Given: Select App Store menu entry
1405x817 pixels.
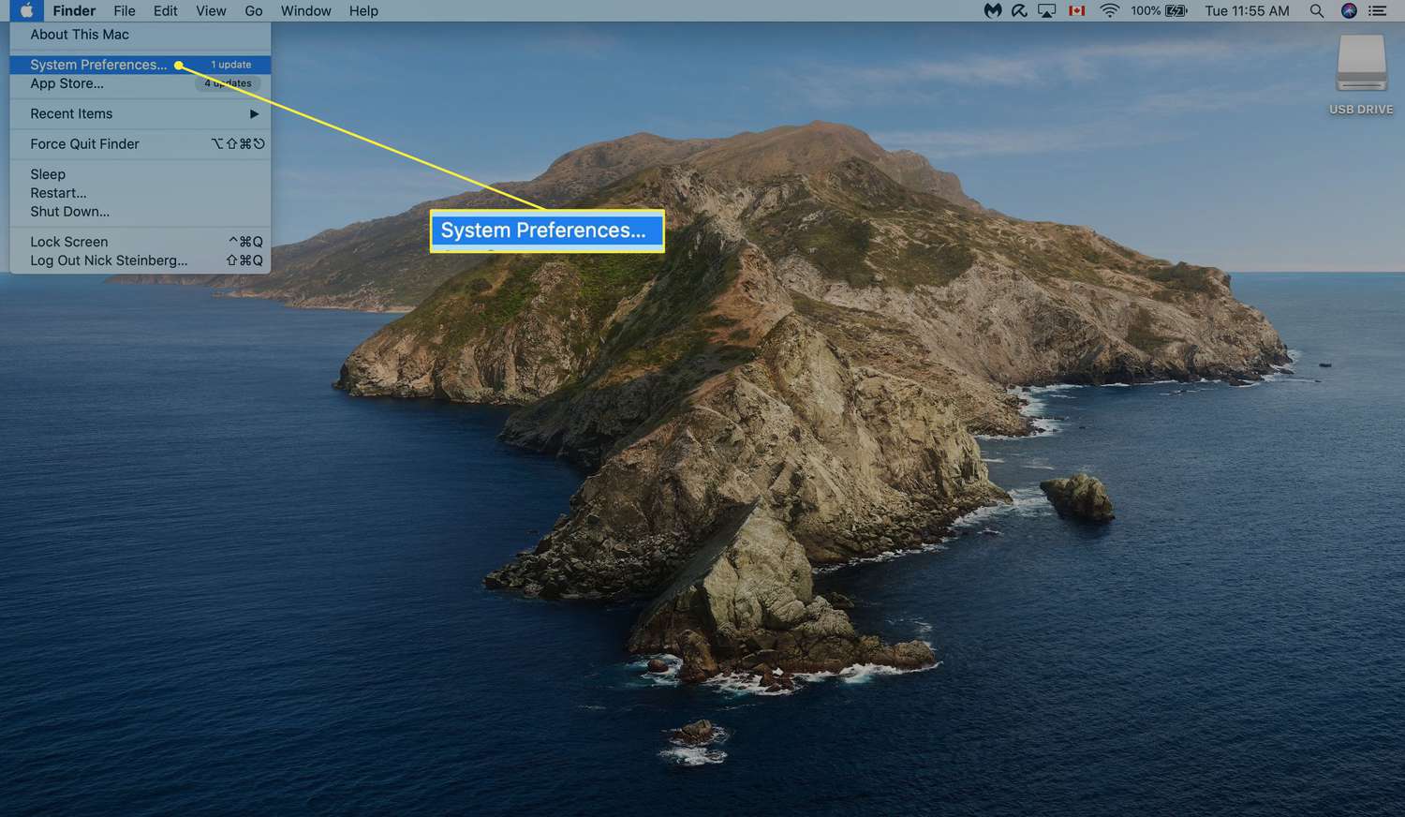Looking at the screenshot, I should [67, 83].
